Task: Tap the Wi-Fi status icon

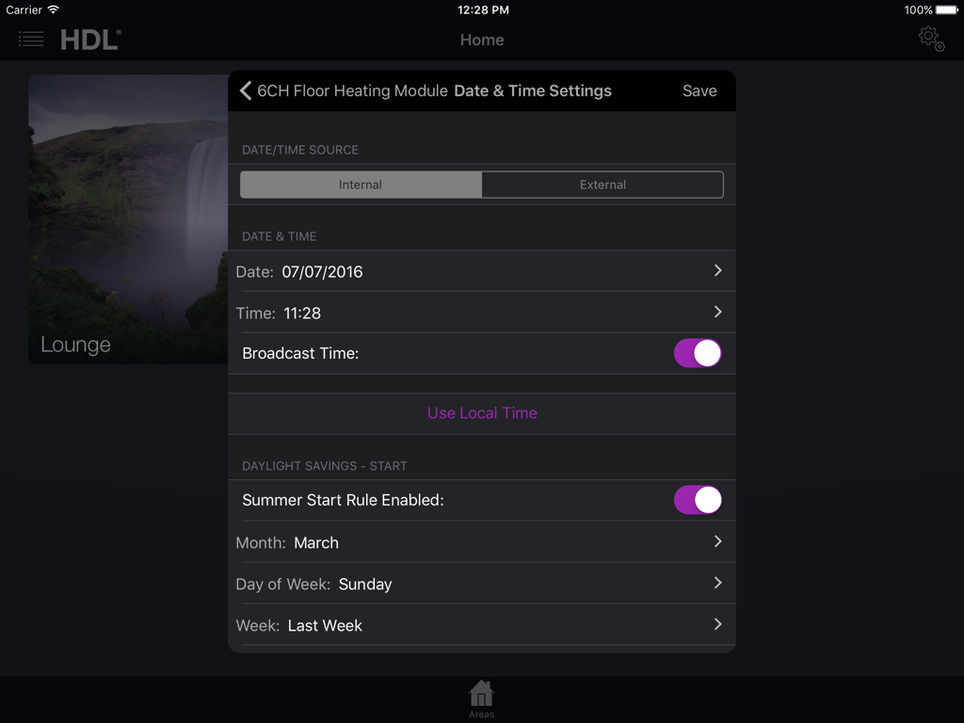Action: 54,9
